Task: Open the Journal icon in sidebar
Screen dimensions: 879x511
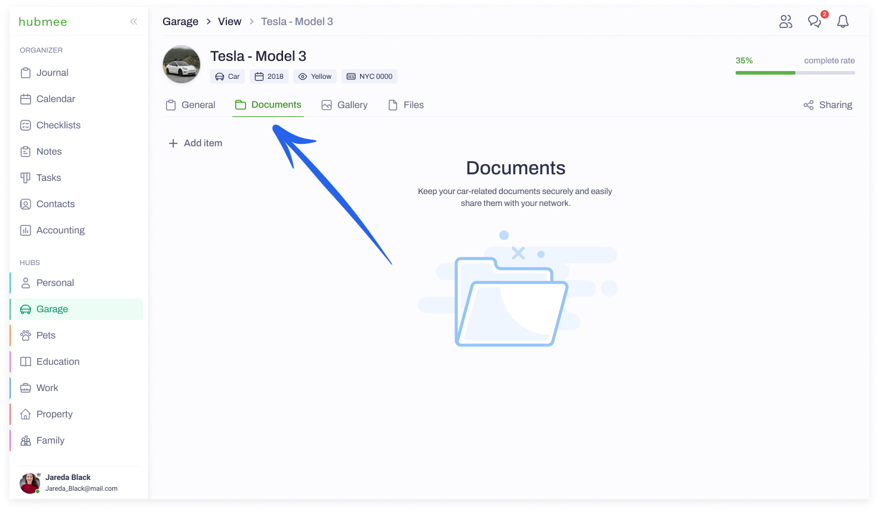Action: pyautogui.click(x=26, y=73)
